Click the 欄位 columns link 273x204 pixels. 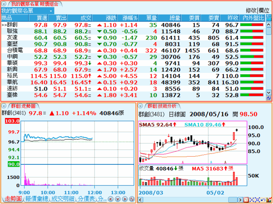coord(264,10)
